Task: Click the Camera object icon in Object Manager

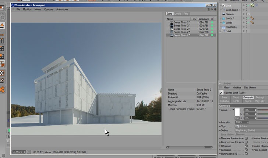Action: pos(223,14)
